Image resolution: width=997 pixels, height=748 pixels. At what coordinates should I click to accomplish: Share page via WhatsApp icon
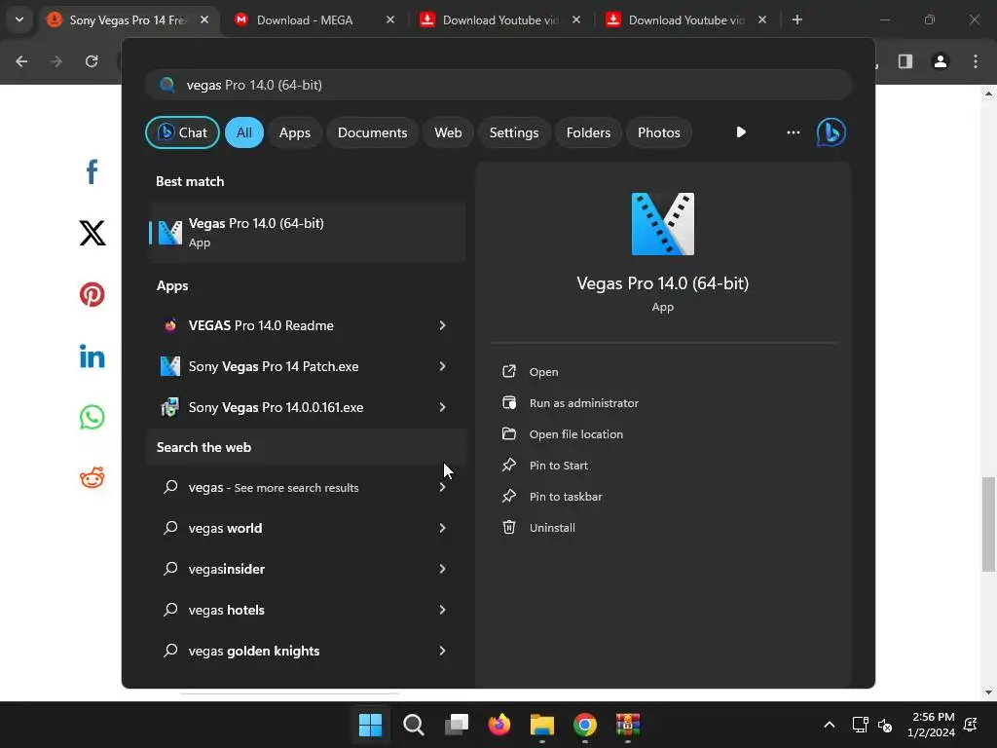[x=92, y=417]
